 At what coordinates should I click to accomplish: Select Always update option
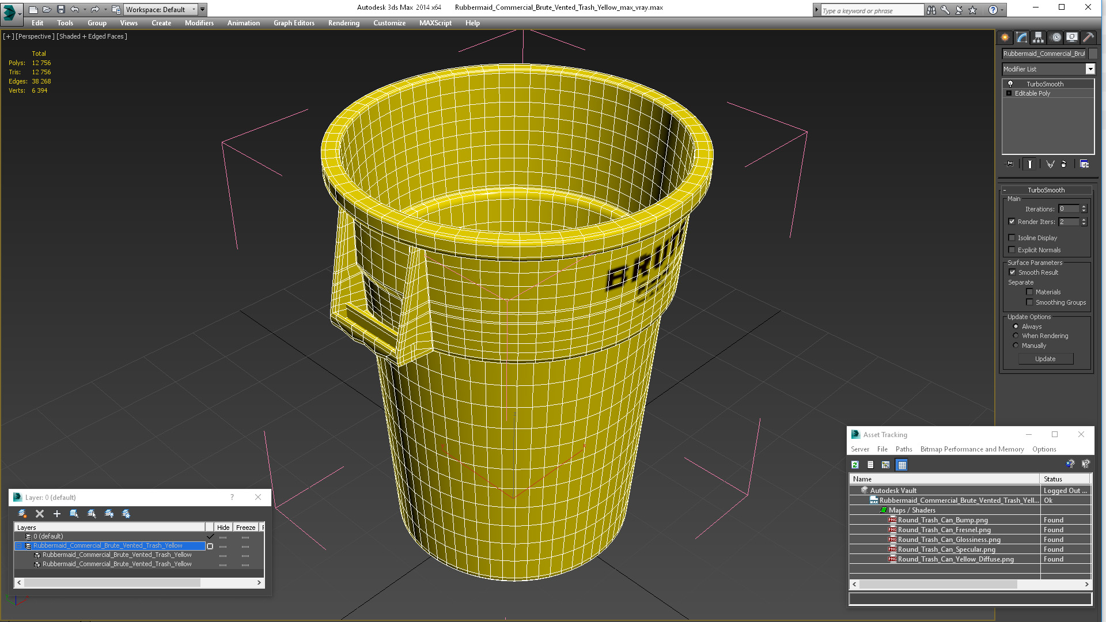click(x=1016, y=327)
